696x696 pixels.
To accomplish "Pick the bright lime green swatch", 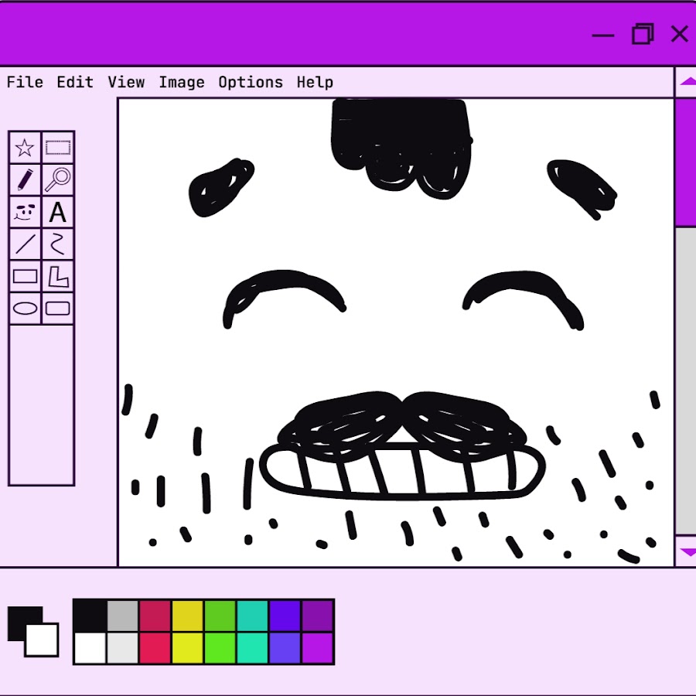I will (x=220, y=648).
